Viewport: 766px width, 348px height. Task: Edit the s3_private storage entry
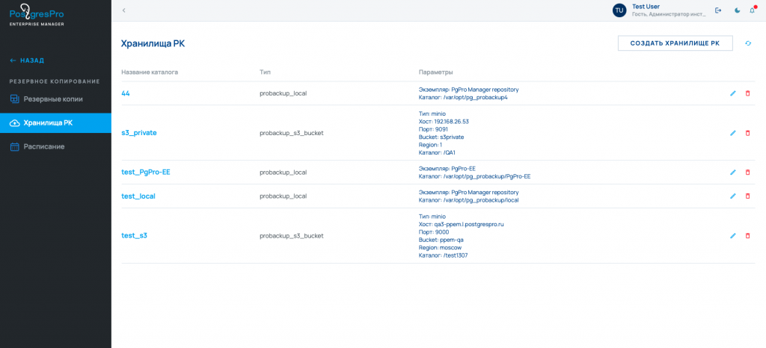coord(733,133)
